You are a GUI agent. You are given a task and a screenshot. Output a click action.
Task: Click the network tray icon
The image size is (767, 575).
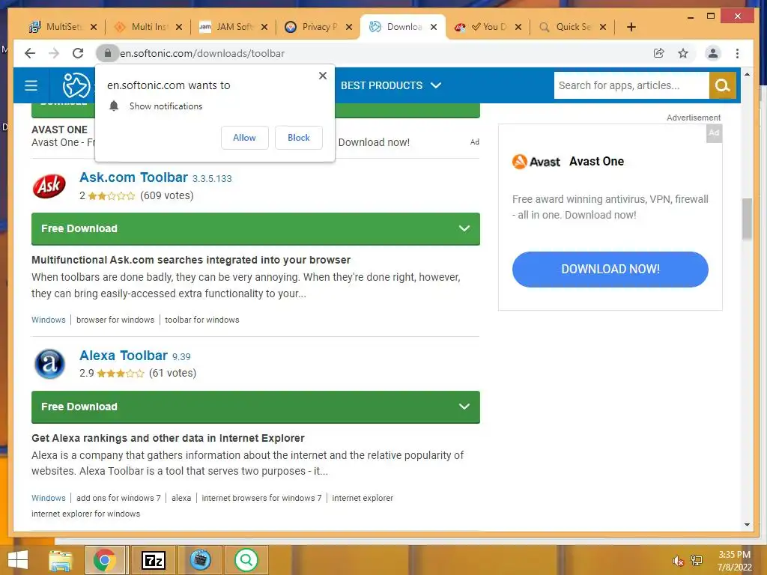pyautogui.click(x=697, y=560)
